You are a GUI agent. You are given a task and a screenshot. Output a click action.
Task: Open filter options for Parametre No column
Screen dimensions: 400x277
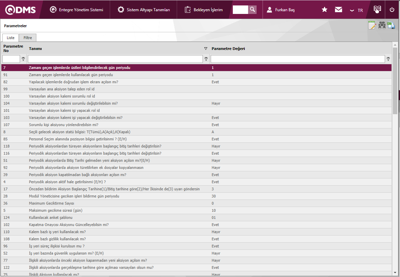(x=23, y=59)
